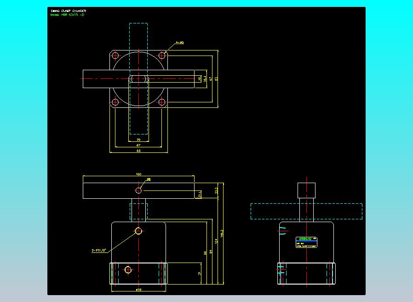Select the top-right mounting hole in top view
This screenshot has height=302, width=413.
click(x=162, y=56)
